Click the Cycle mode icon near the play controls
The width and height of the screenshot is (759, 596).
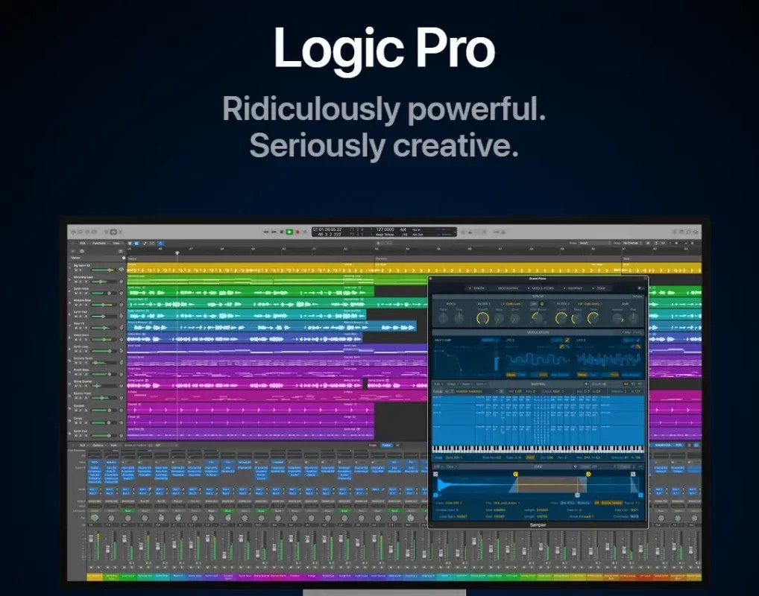(304, 231)
